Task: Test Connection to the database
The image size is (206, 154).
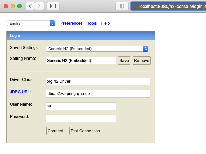Action: click(x=85, y=131)
